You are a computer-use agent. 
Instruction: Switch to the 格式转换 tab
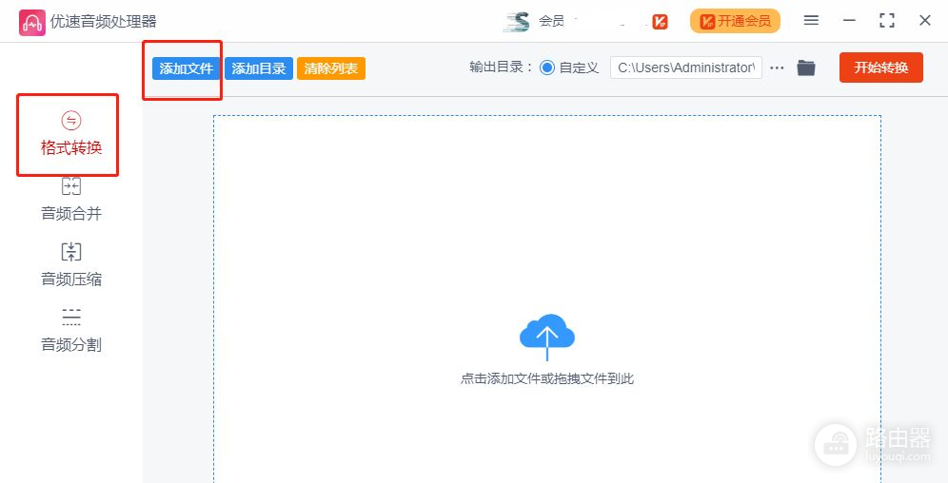pyautogui.click(x=70, y=134)
